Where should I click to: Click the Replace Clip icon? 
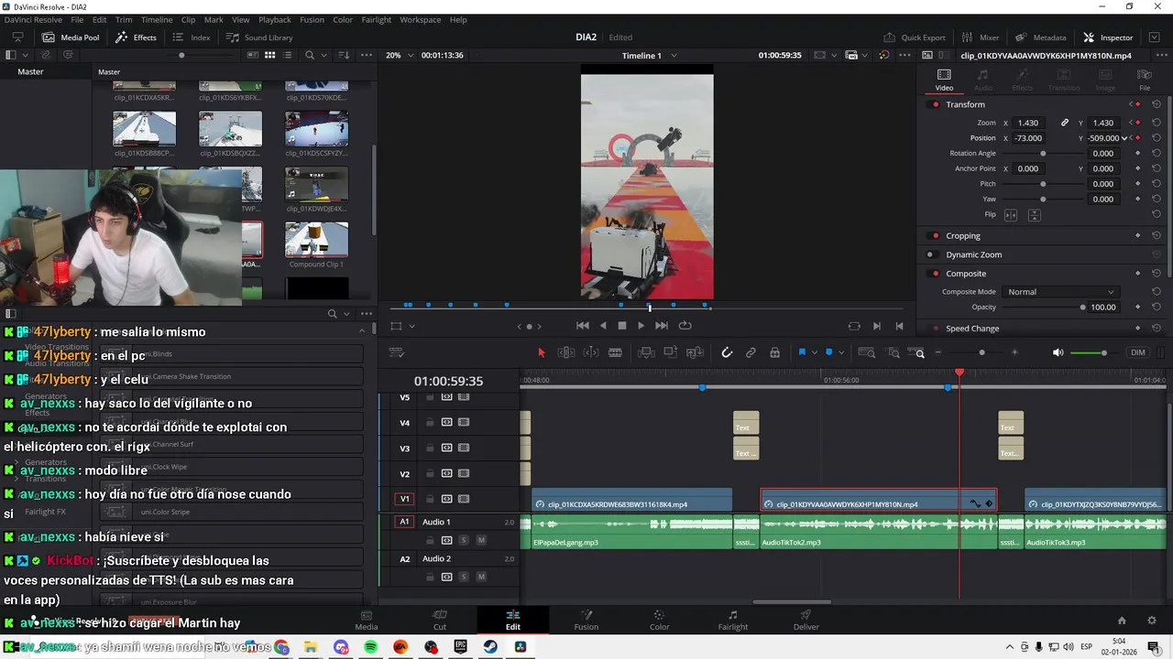point(695,352)
